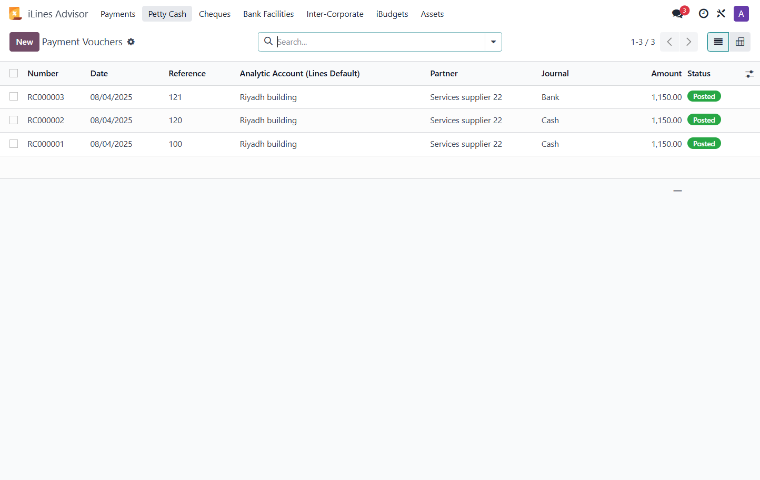Open the Assets menu
The width and height of the screenshot is (760, 480).
(x=432, y=14)
